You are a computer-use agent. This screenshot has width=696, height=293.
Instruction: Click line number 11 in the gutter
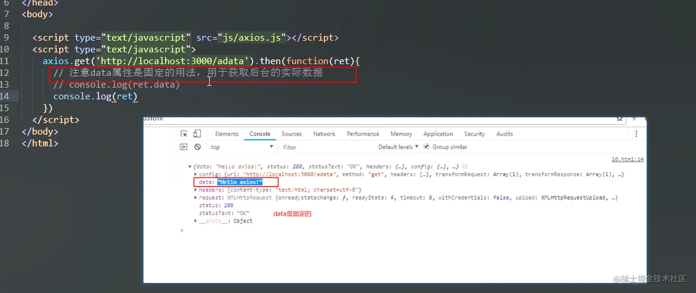tap(5, 61)
